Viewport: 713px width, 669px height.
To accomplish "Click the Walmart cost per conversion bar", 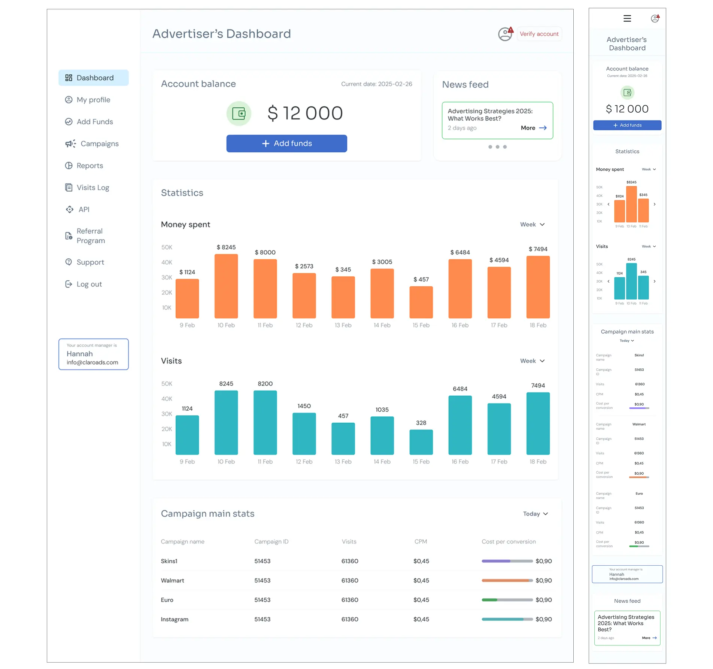I will point(507,581).
